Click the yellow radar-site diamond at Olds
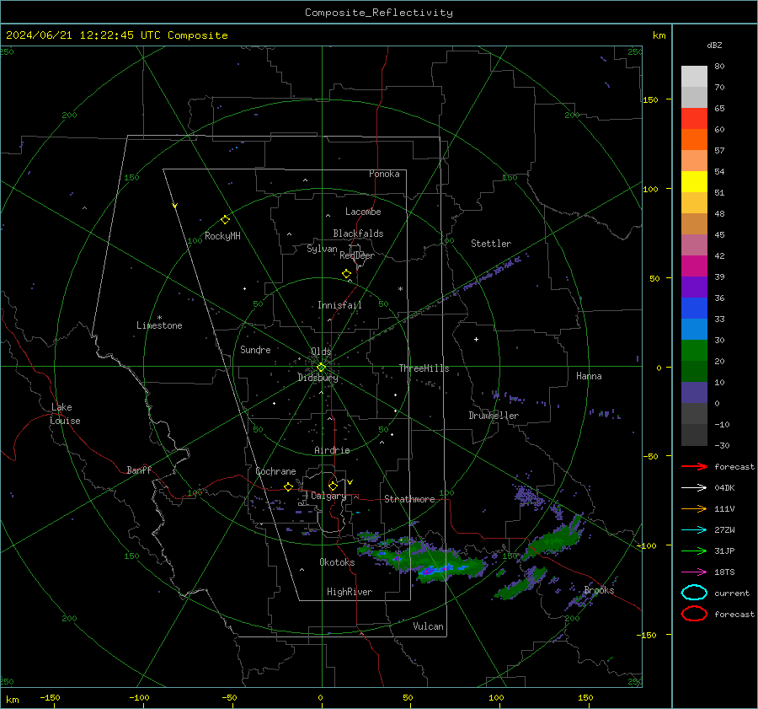This screenshot has height=709, width=758. coord(321,368)
